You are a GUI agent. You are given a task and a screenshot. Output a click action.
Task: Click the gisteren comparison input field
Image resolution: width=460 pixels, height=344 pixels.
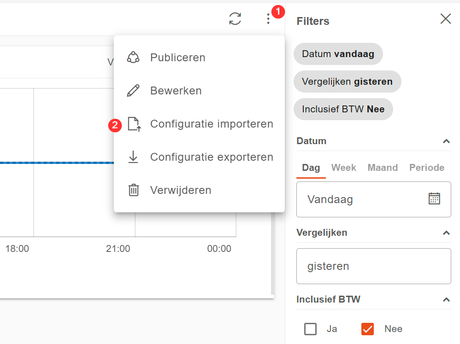pos(373,266)
